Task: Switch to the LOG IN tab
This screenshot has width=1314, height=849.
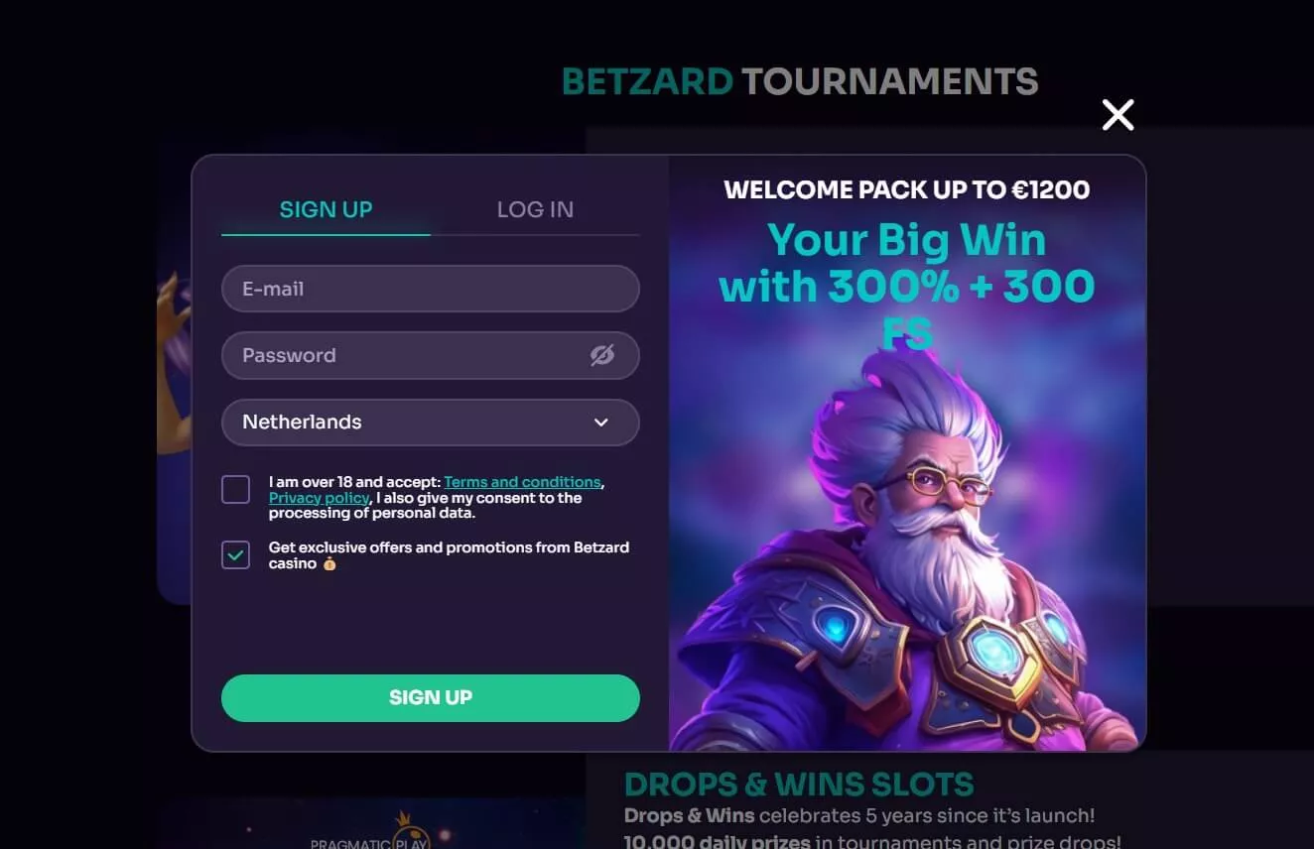Action: pyautogui.click(x=535, y=209)
